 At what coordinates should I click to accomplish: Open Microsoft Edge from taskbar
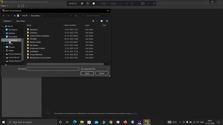tap(75, 122)
